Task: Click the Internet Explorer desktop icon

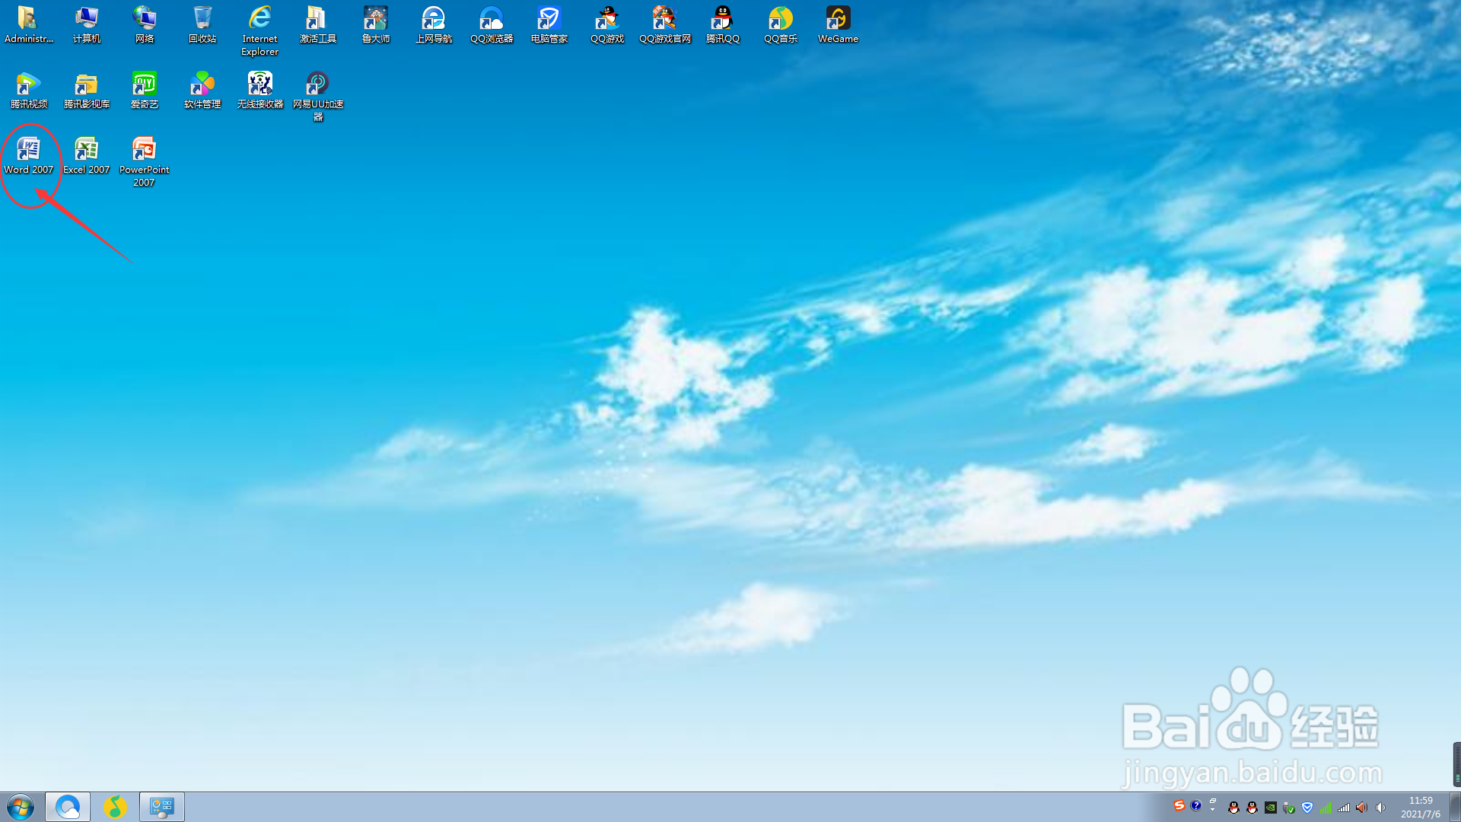Action: [x=259, y=19]
